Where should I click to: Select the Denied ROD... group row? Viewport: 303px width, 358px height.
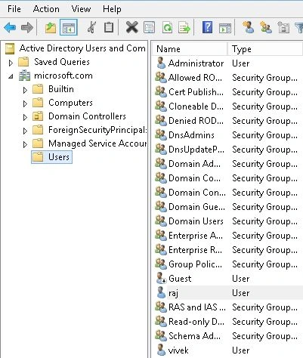(x=228, y=120)
